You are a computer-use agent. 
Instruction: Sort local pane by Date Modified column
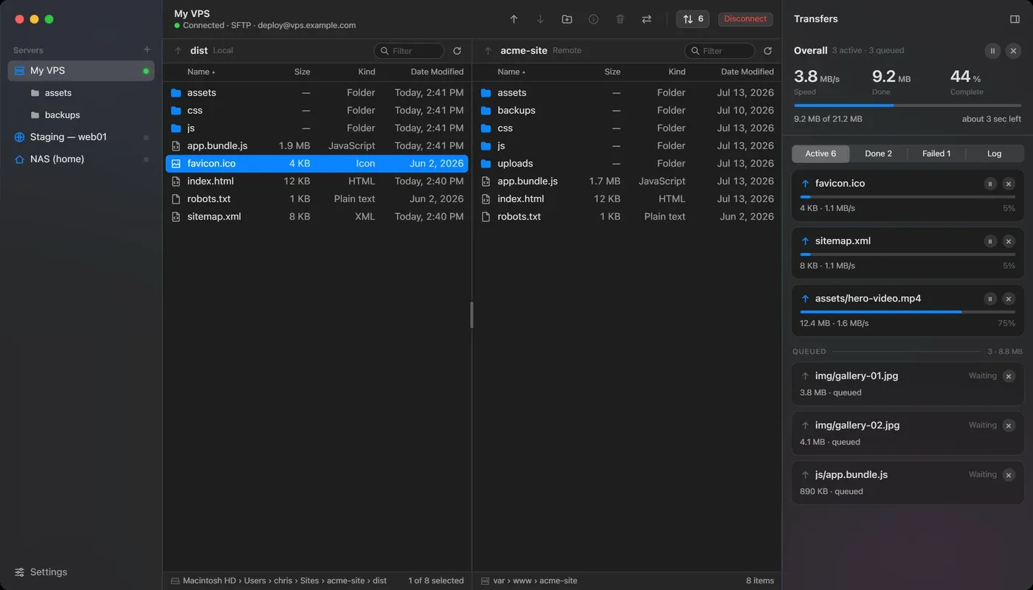point(437,72)
